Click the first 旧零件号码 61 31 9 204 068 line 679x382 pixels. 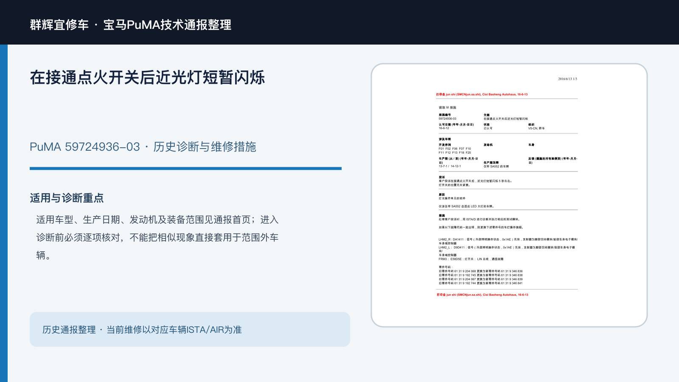(x=480, y=271)
